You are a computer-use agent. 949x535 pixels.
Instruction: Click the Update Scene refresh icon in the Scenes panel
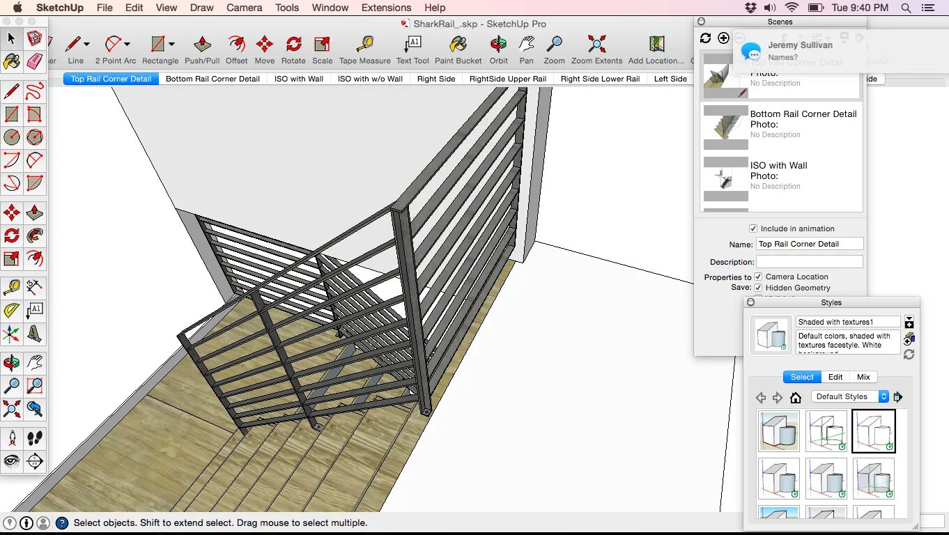[x=706, y=38]
